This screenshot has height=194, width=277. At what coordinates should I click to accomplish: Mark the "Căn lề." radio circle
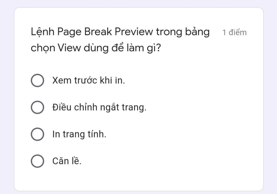tap(37, 161)
